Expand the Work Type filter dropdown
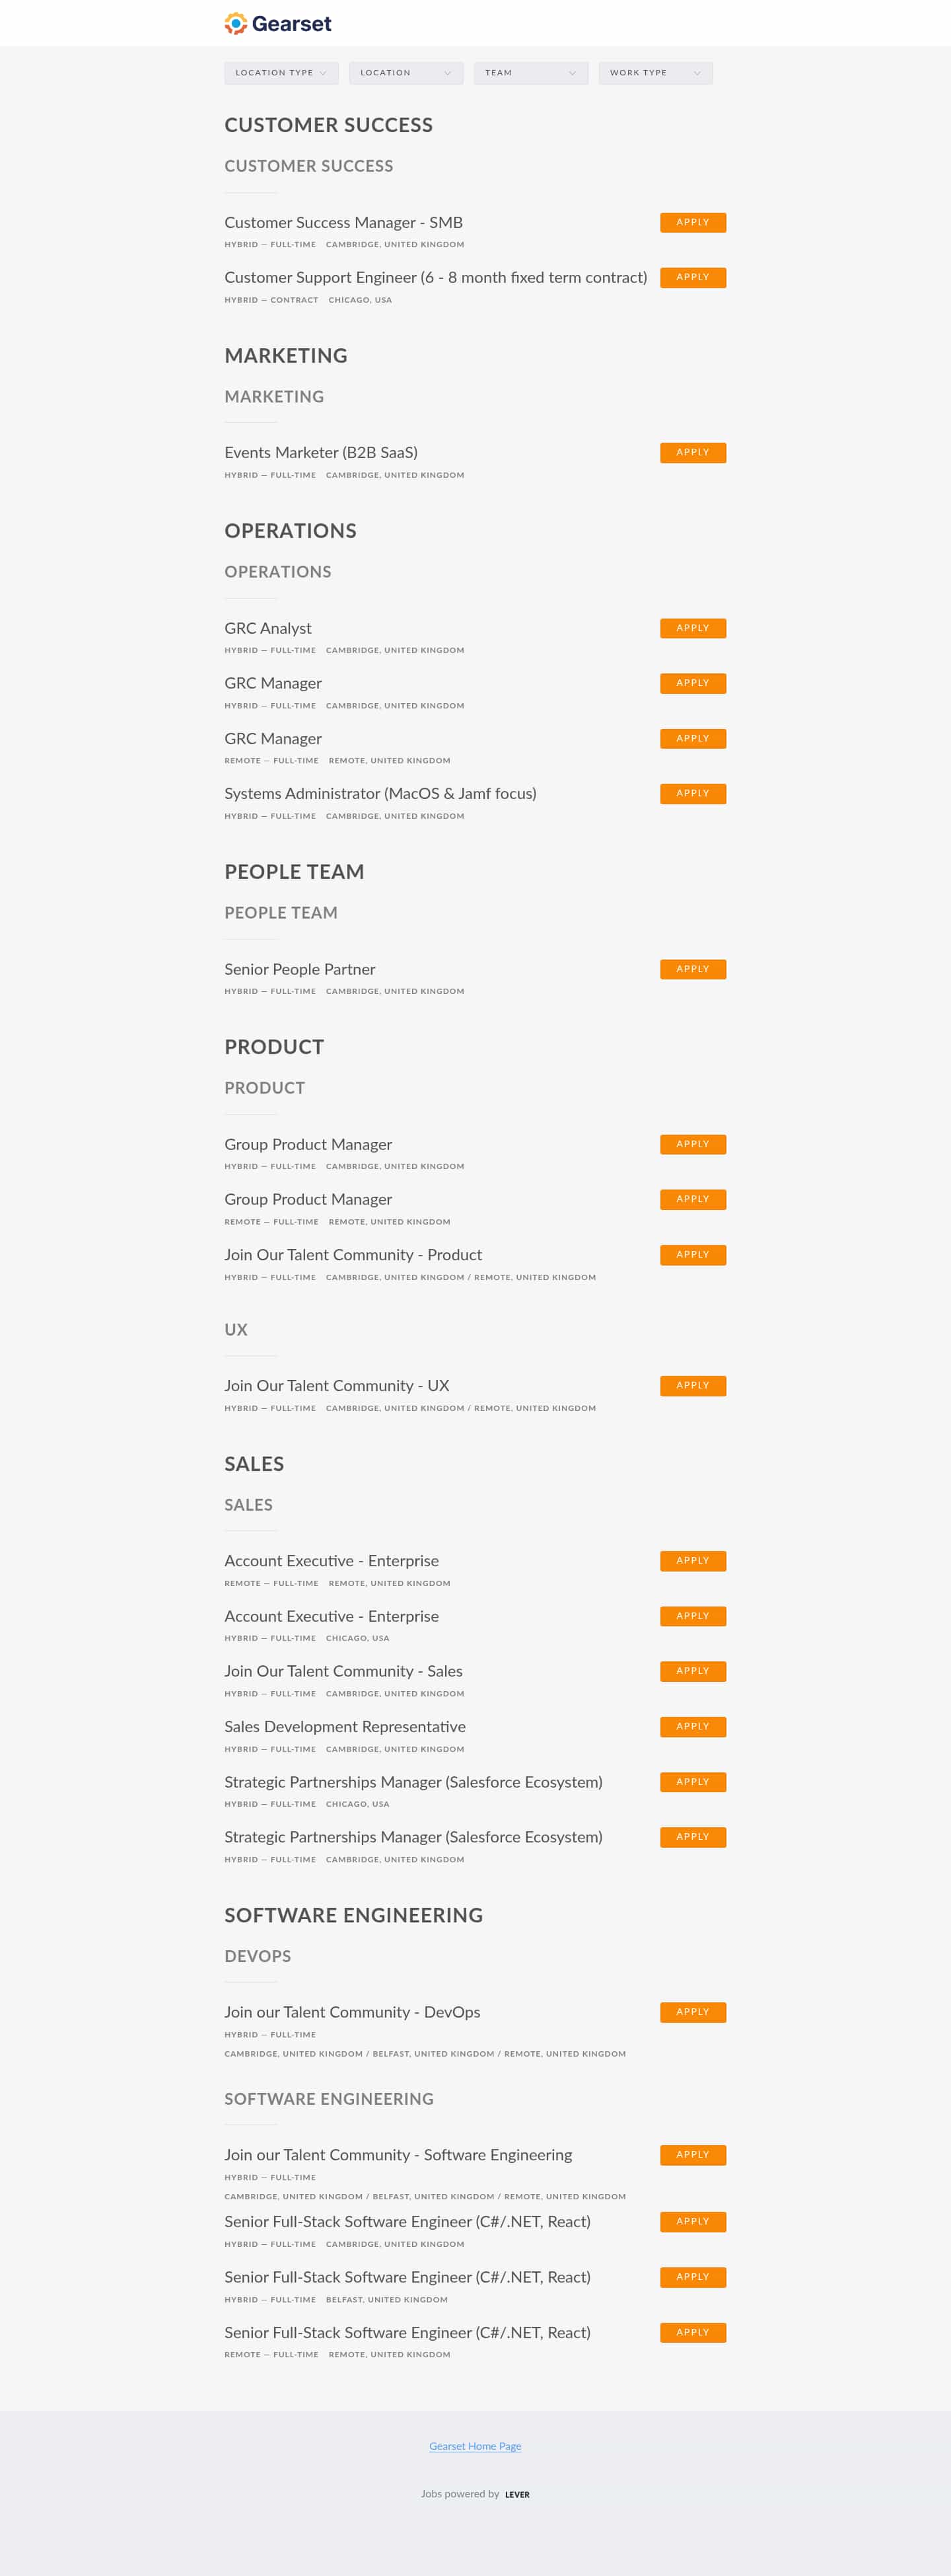Viewport: 951px width, 2576px height. tap(655, 73)
